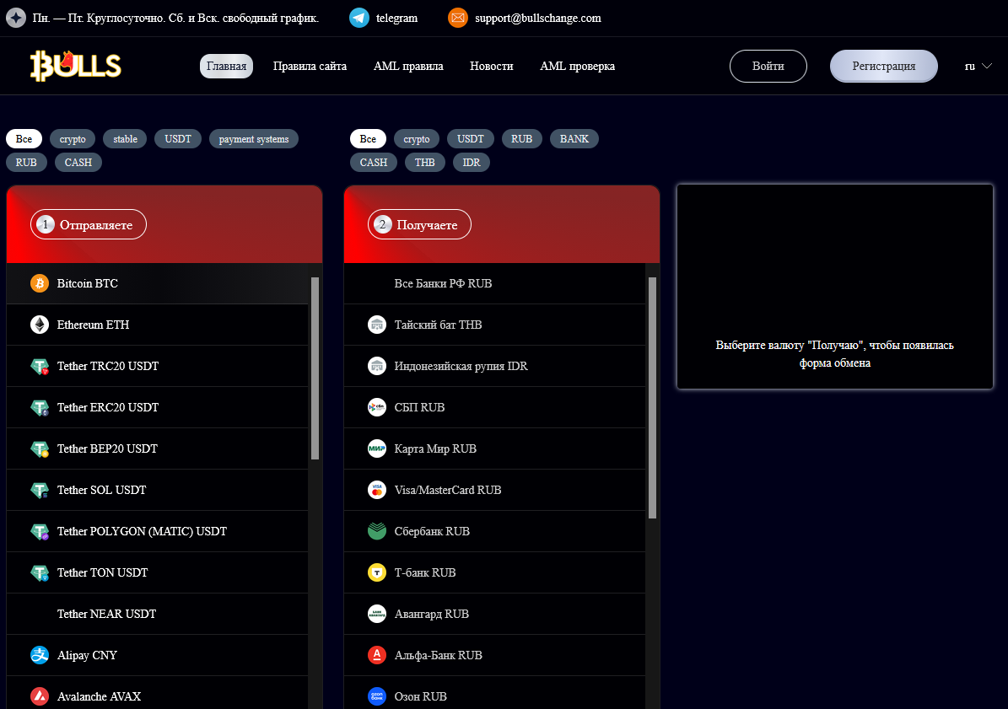
Task: Choose the Alfa-Bank RUB icon
Action: point(377,655)
